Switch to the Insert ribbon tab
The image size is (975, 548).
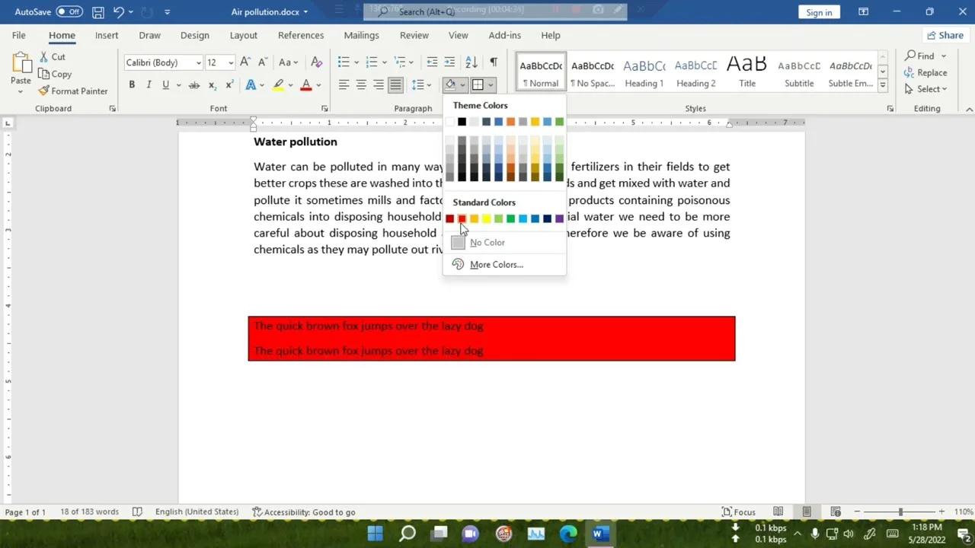click(106, 35)
